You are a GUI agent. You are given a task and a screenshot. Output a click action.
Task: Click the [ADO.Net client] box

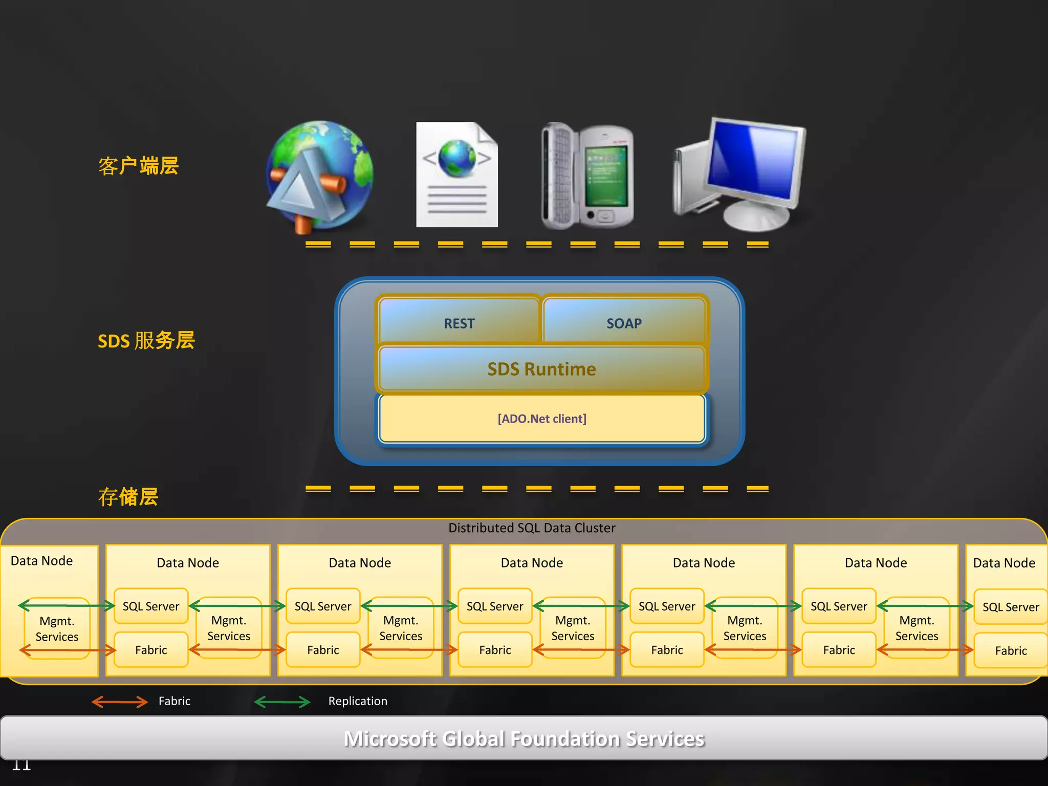[x=542, y=419]
